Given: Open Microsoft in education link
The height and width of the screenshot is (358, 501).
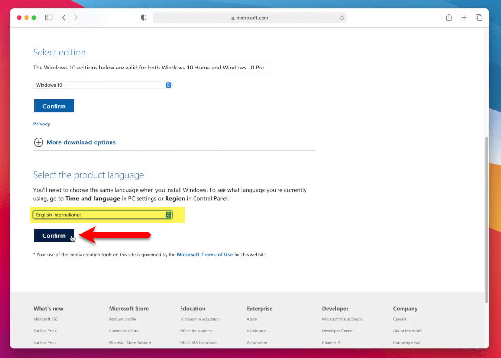Looking at the screenshot, I should (x=200, y=319).
